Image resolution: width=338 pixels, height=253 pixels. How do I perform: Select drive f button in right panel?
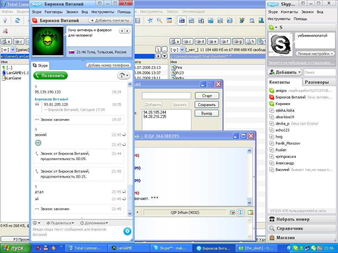pyautogui.click(x=225, y=41)
